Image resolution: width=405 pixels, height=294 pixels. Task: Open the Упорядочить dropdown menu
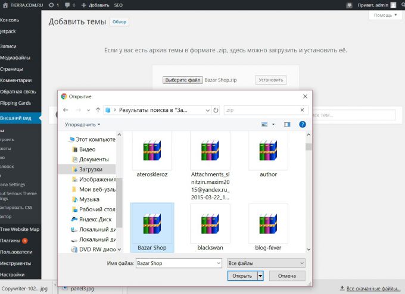[x=83, y=124]
